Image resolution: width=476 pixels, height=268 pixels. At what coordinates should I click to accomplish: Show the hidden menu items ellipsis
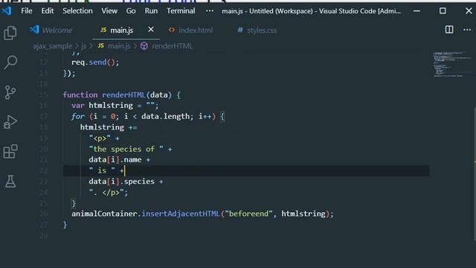(x=210, y=11)
